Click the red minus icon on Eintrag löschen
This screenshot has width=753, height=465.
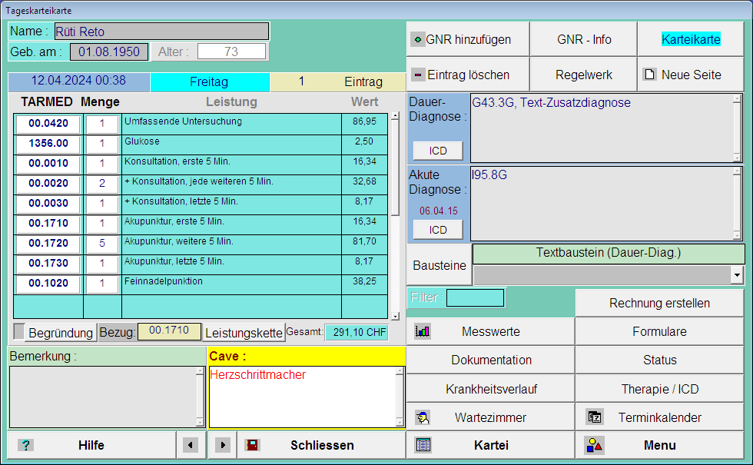tap(418, 75)
